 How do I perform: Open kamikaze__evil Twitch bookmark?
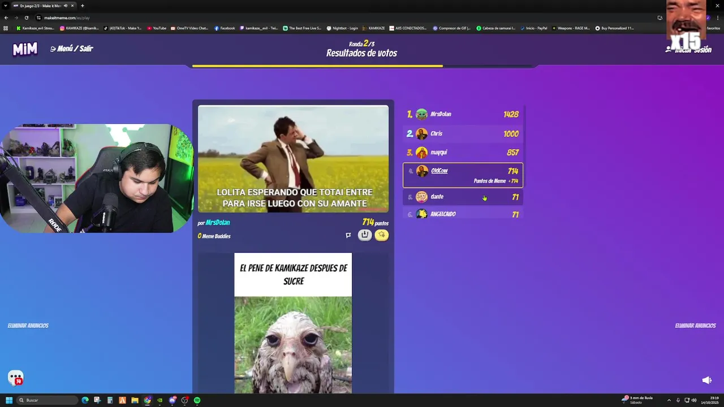[259, 28]
